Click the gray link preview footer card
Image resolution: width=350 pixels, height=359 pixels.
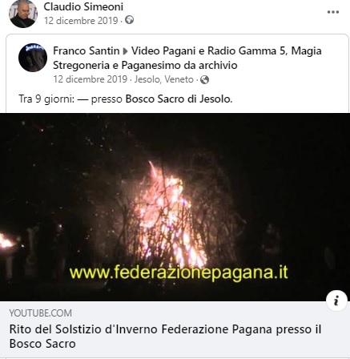tap(175, 329)
